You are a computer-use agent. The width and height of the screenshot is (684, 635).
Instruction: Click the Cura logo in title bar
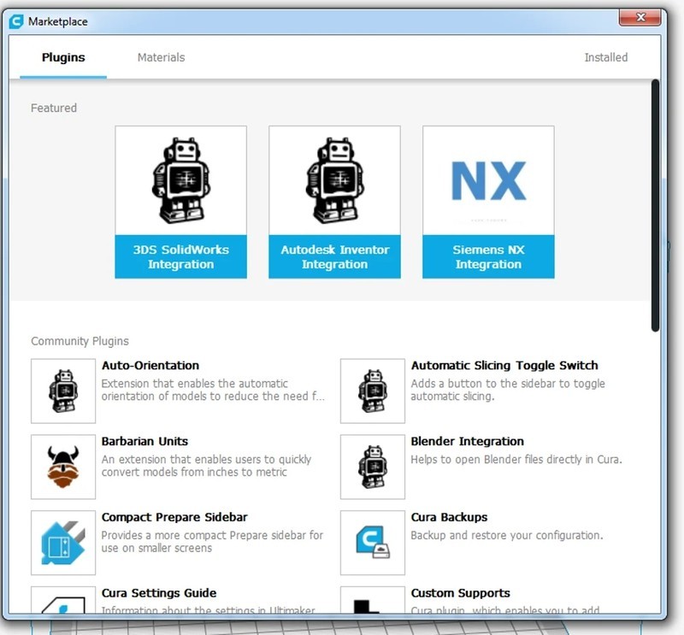16,21
